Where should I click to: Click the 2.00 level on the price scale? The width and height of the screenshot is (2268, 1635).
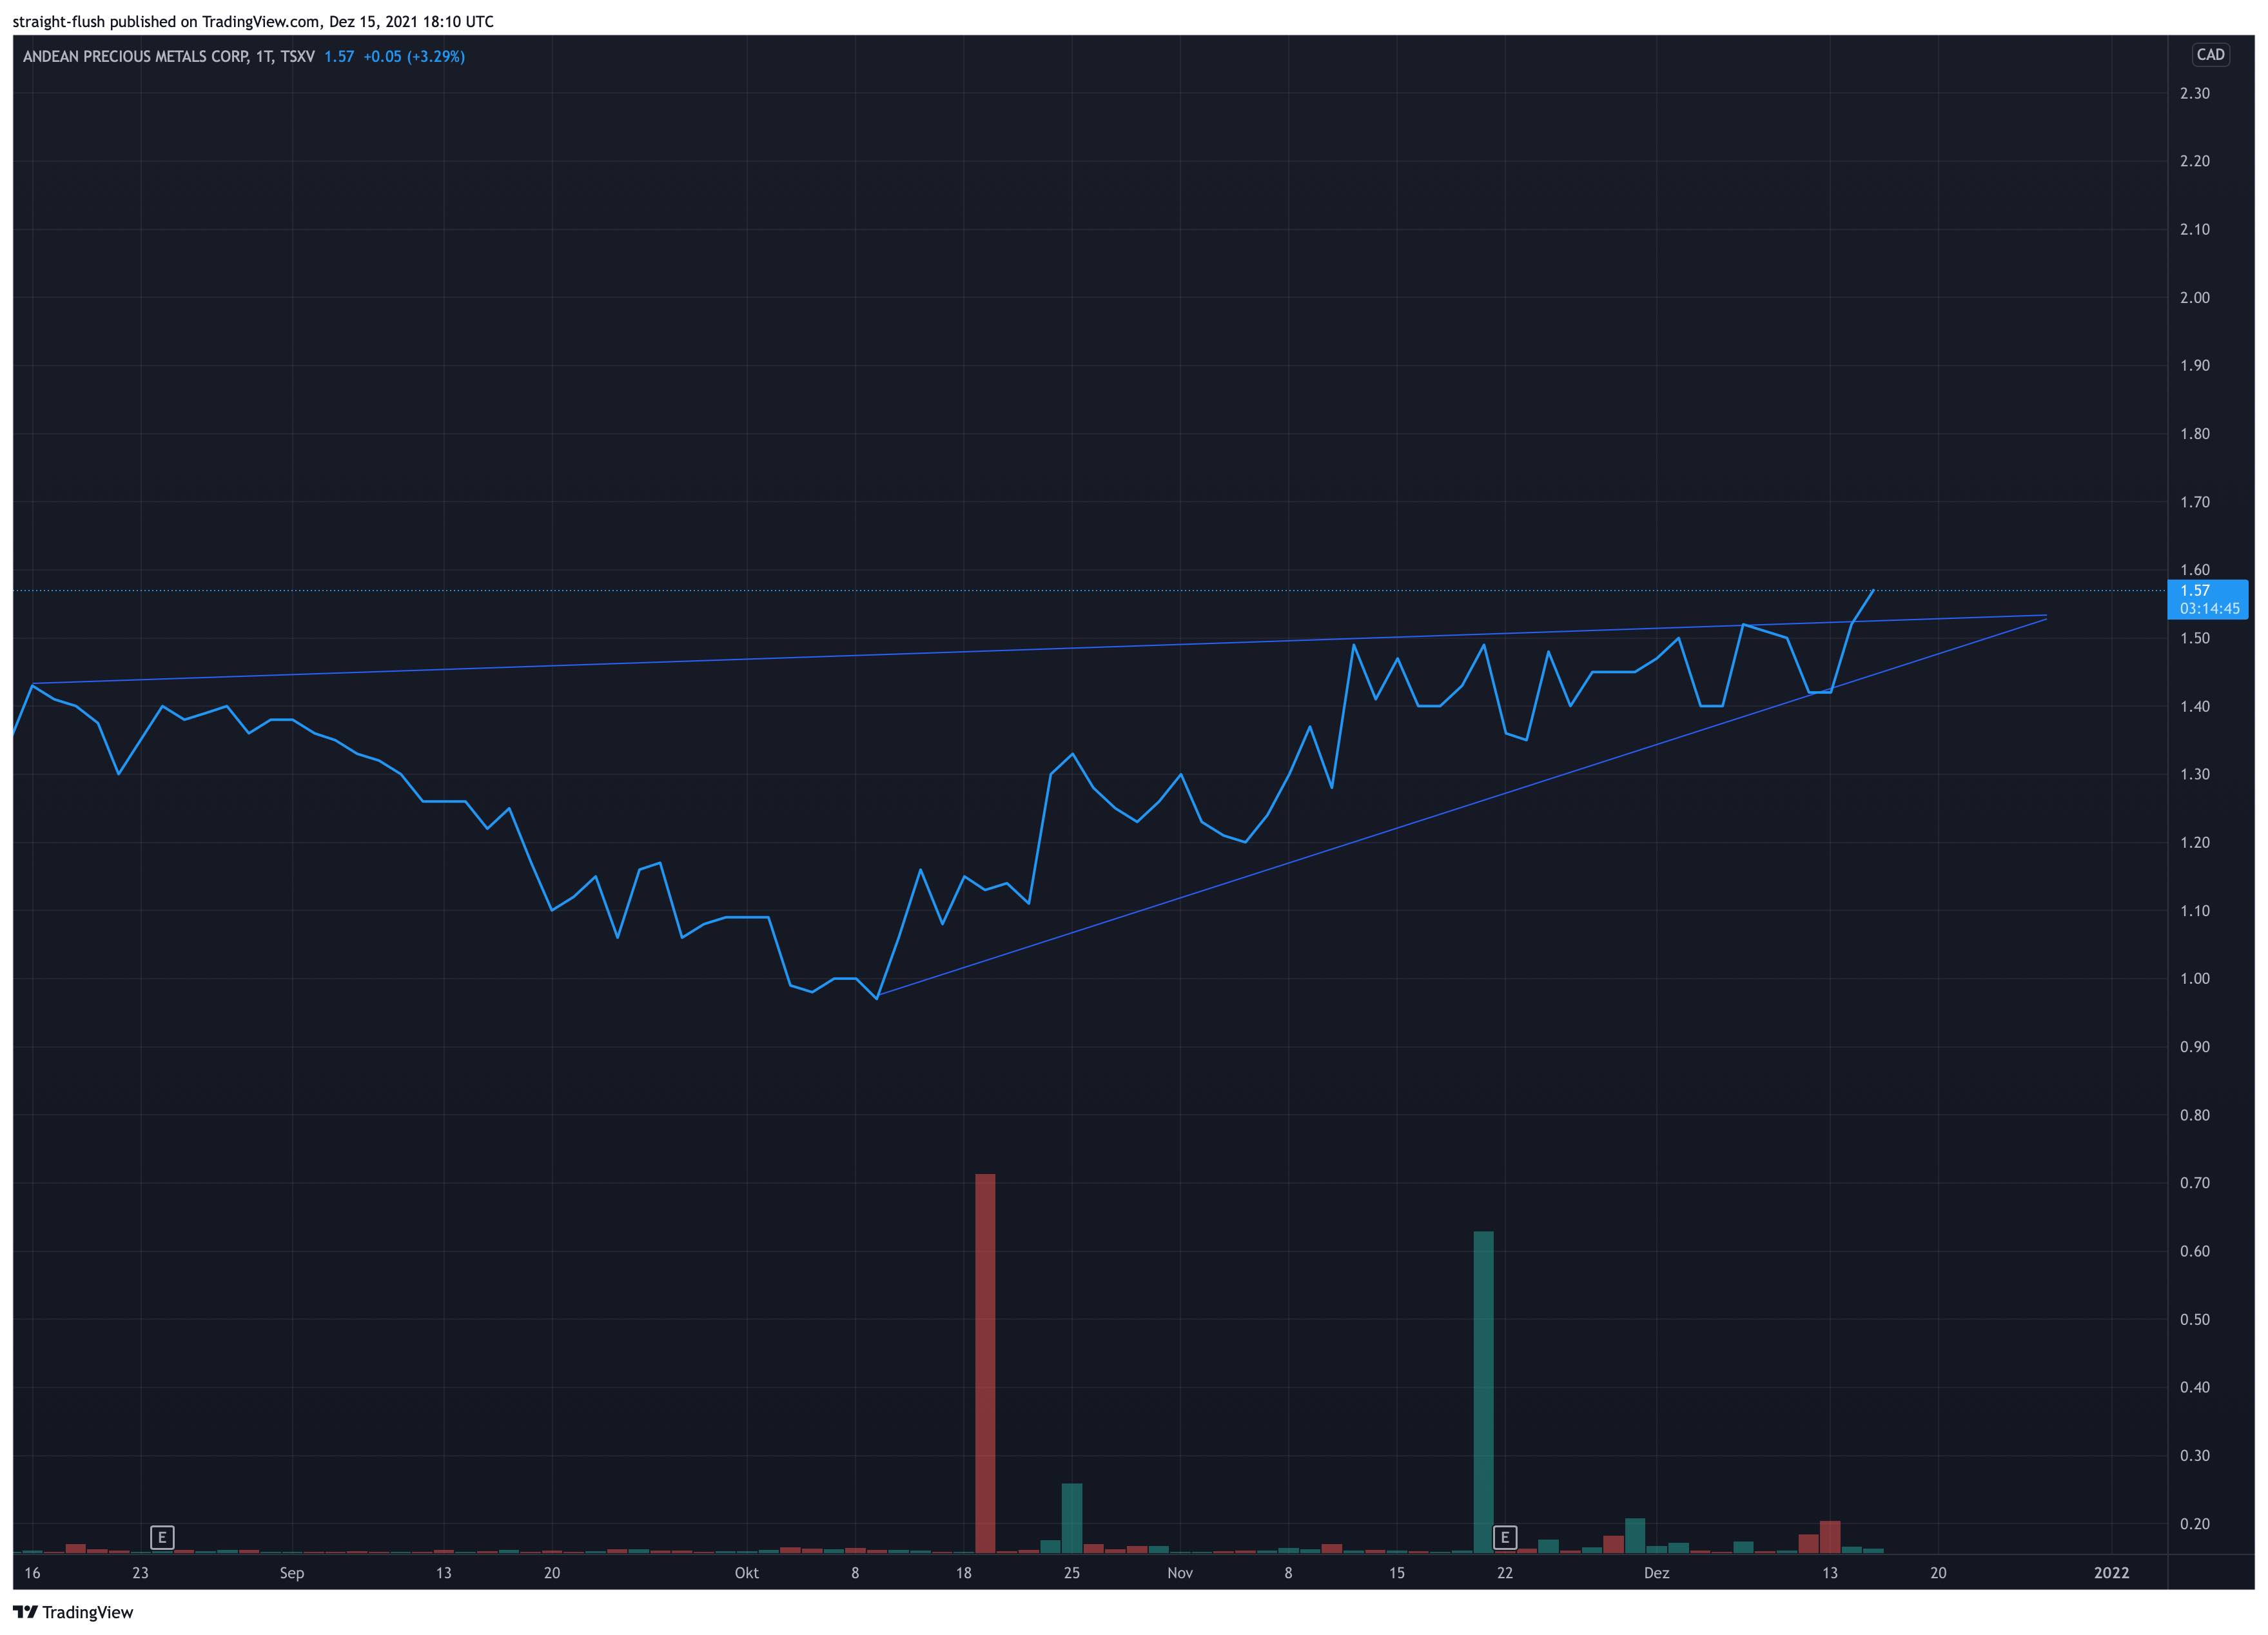[2194, 298]
